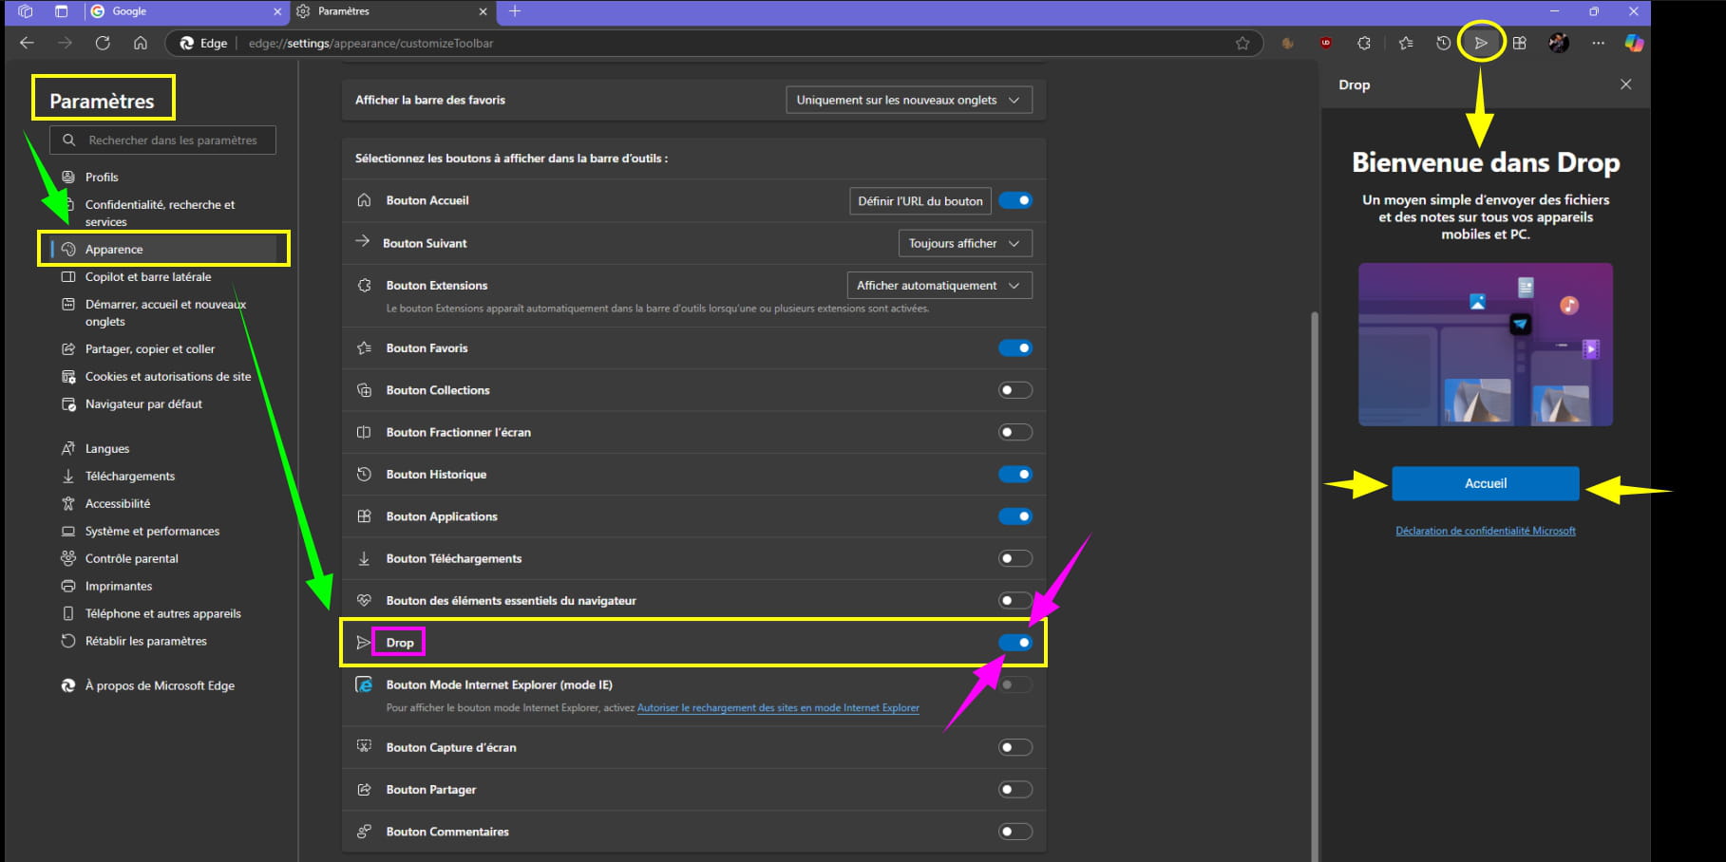
Task: Close the Drop side panel
Action: pyautogui.click(x=1626, y=84)
